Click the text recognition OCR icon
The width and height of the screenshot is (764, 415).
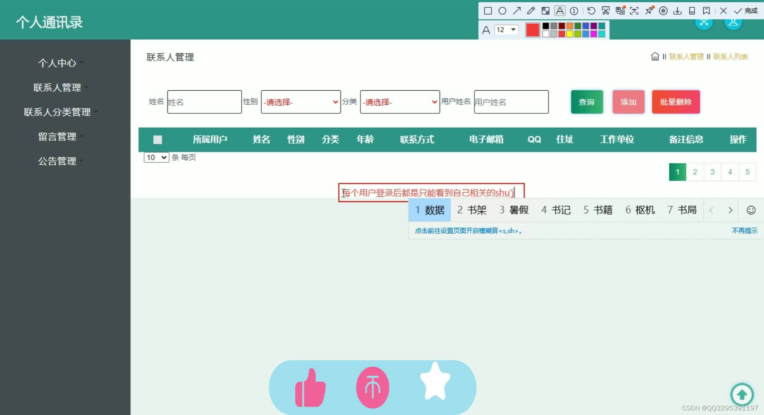tap(634, 11)
